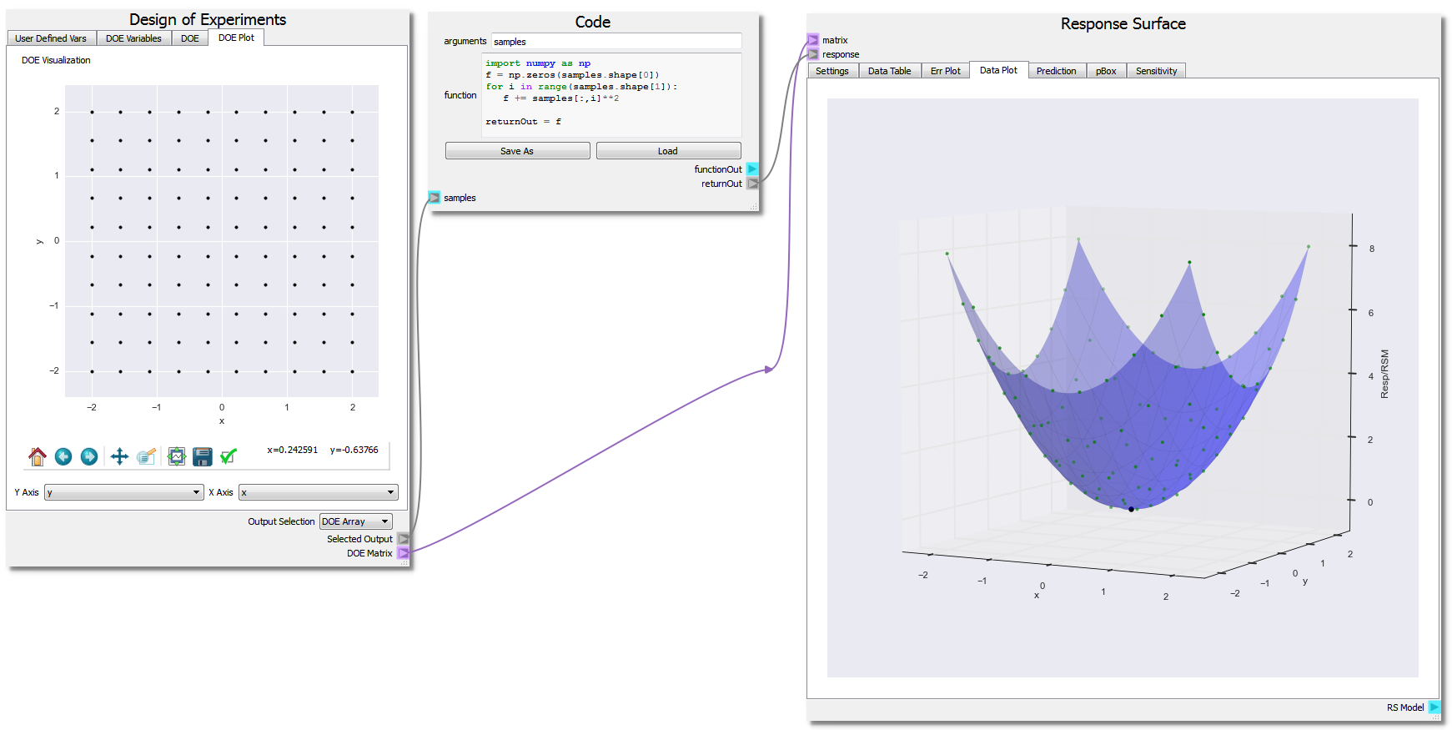The width and height of the screenshot is (1452, 730).
Task: Click the arguments input field
Action: (615, 42)
